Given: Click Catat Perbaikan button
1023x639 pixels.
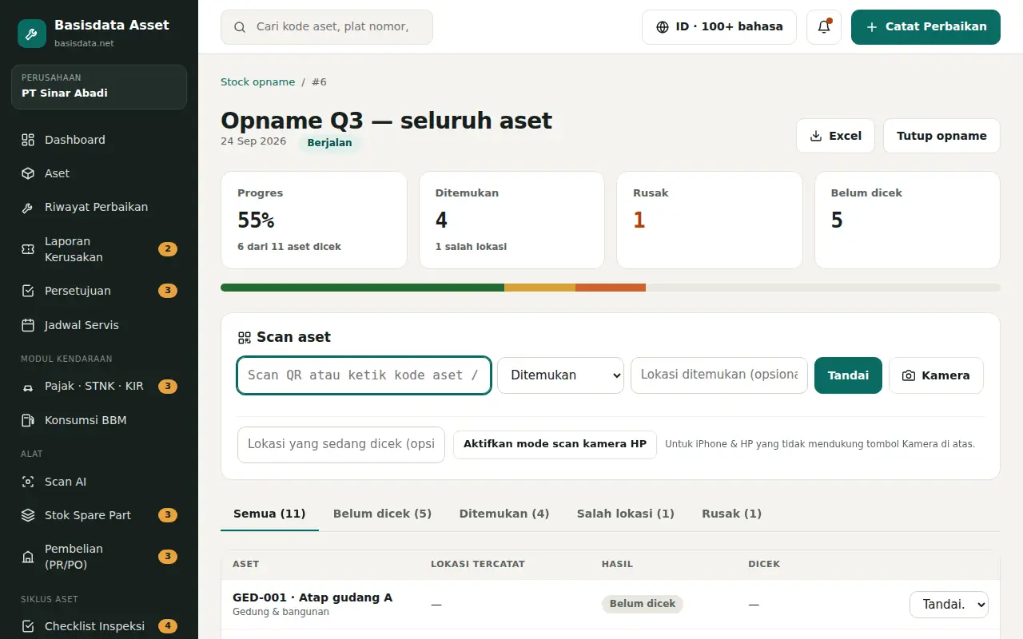Looking at the screenshot, I should (925, 27).
